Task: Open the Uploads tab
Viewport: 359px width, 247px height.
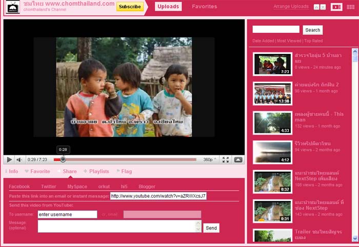Action: click(x=168, y=6)
